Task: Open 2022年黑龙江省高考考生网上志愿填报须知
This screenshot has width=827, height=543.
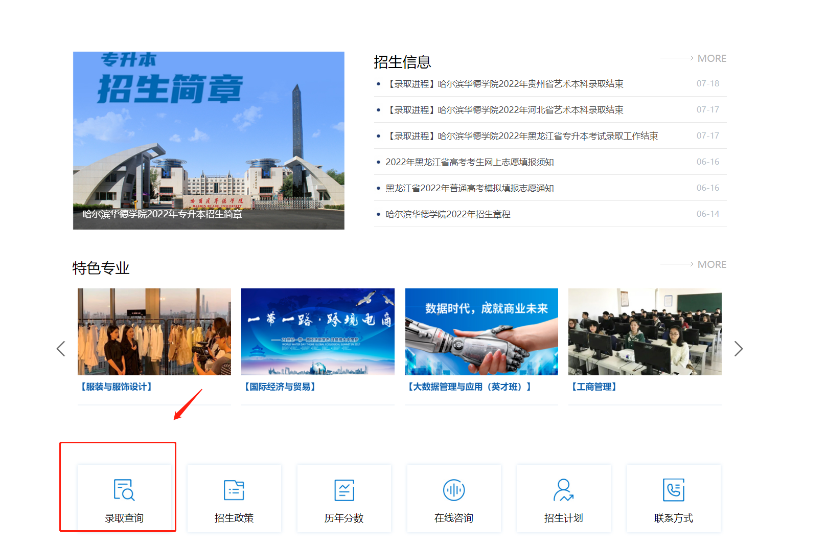Action: click(469, 162)
